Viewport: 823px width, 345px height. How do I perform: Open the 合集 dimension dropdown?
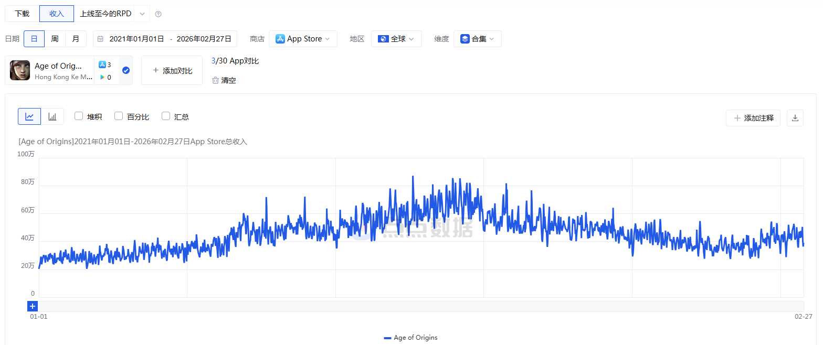pos(477,39)
